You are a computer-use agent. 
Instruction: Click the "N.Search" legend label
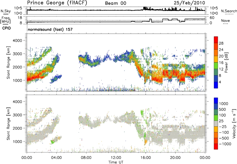point(229,11)
